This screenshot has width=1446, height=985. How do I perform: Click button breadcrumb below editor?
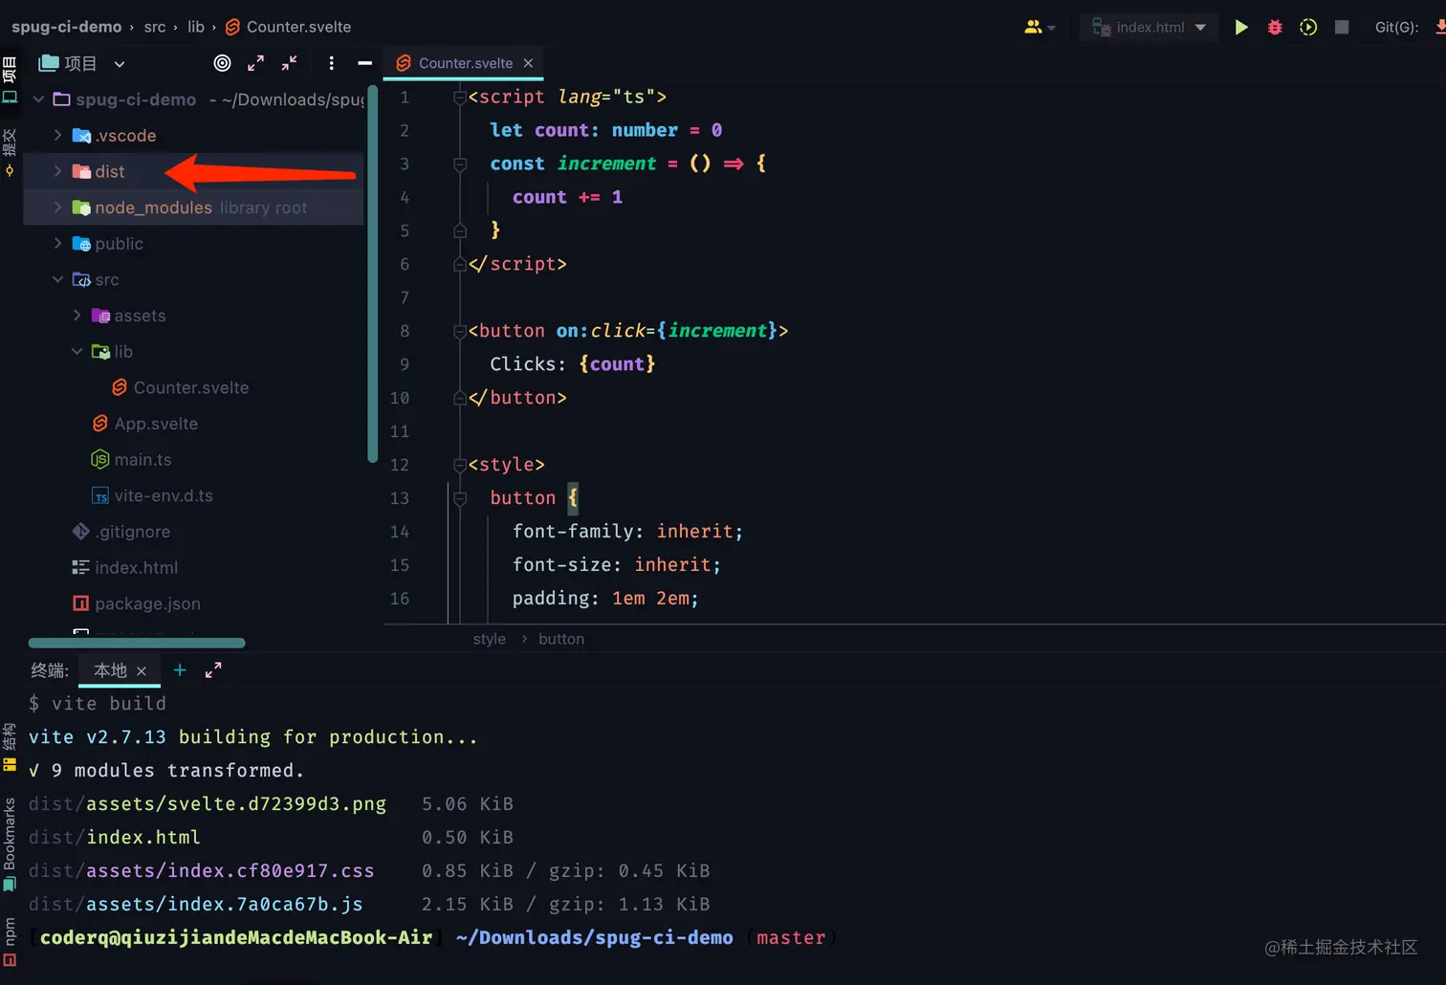pos(561,639)
